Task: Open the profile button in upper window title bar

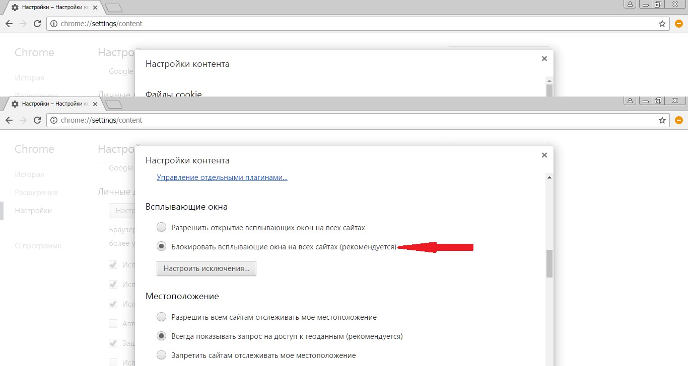Action: pos(630,4)
